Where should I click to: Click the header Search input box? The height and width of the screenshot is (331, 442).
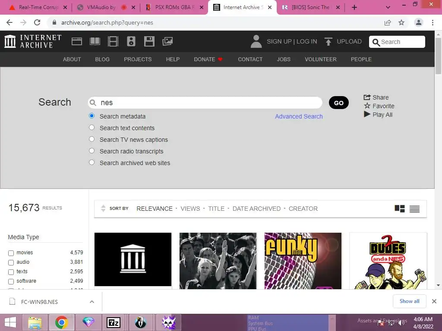[x=397, y=42]
